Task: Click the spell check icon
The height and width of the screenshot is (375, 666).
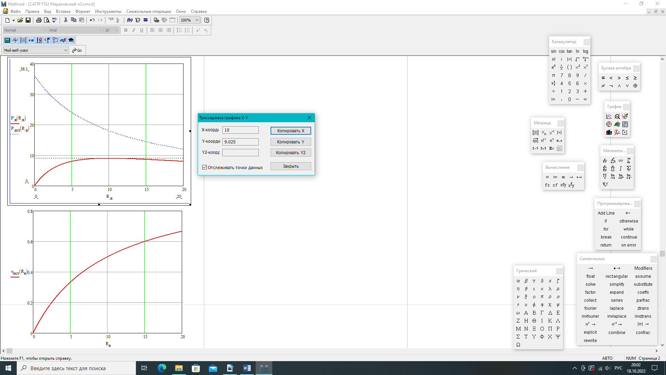Action: pyautogui.click(x=55, y=20)
